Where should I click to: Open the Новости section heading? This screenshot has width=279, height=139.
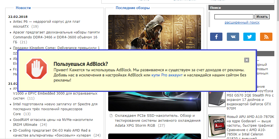[23, 8]
